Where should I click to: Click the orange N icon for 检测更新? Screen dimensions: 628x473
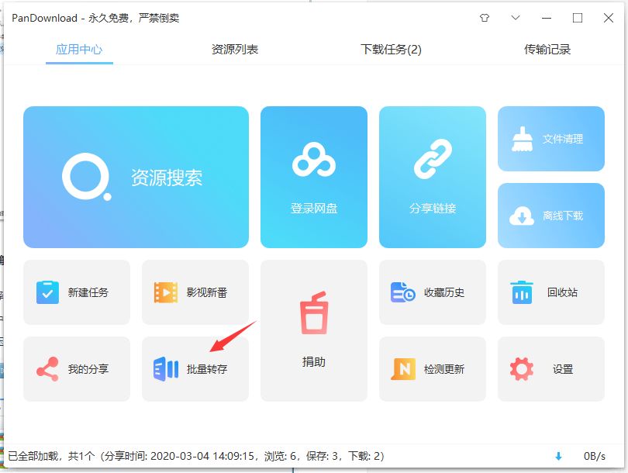pyautogui.click(x=403, y=369)
